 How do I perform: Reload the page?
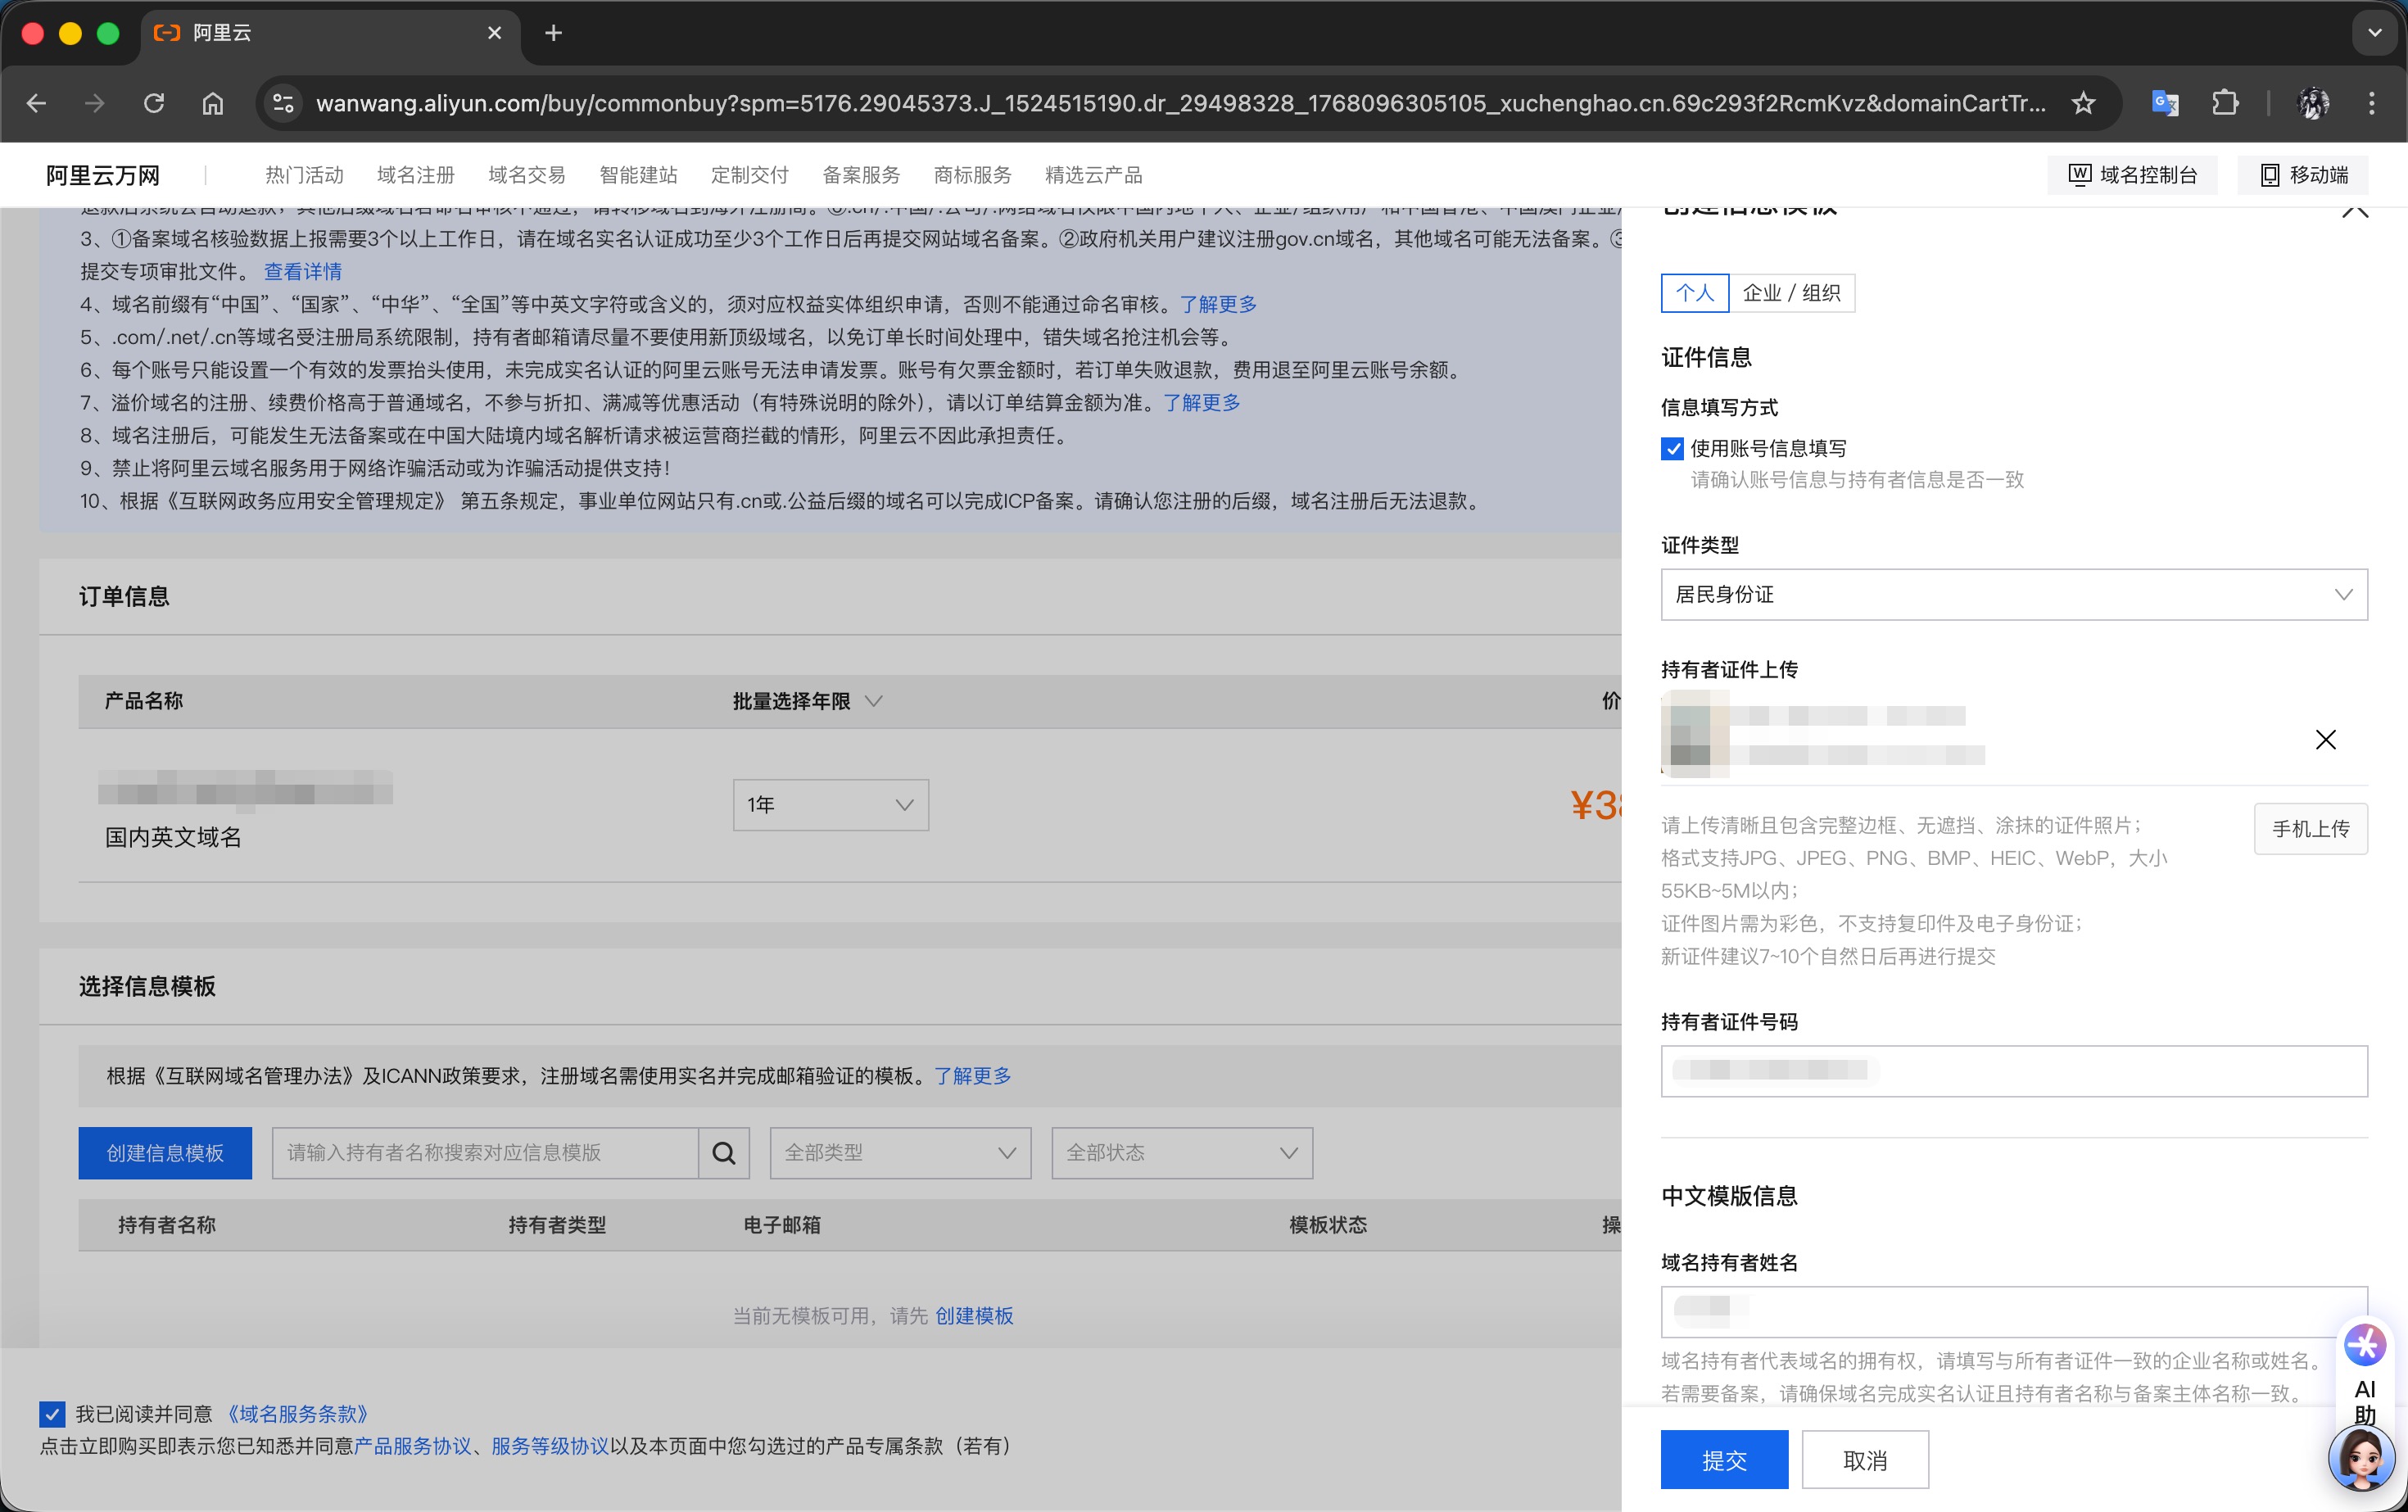point(153,103)
